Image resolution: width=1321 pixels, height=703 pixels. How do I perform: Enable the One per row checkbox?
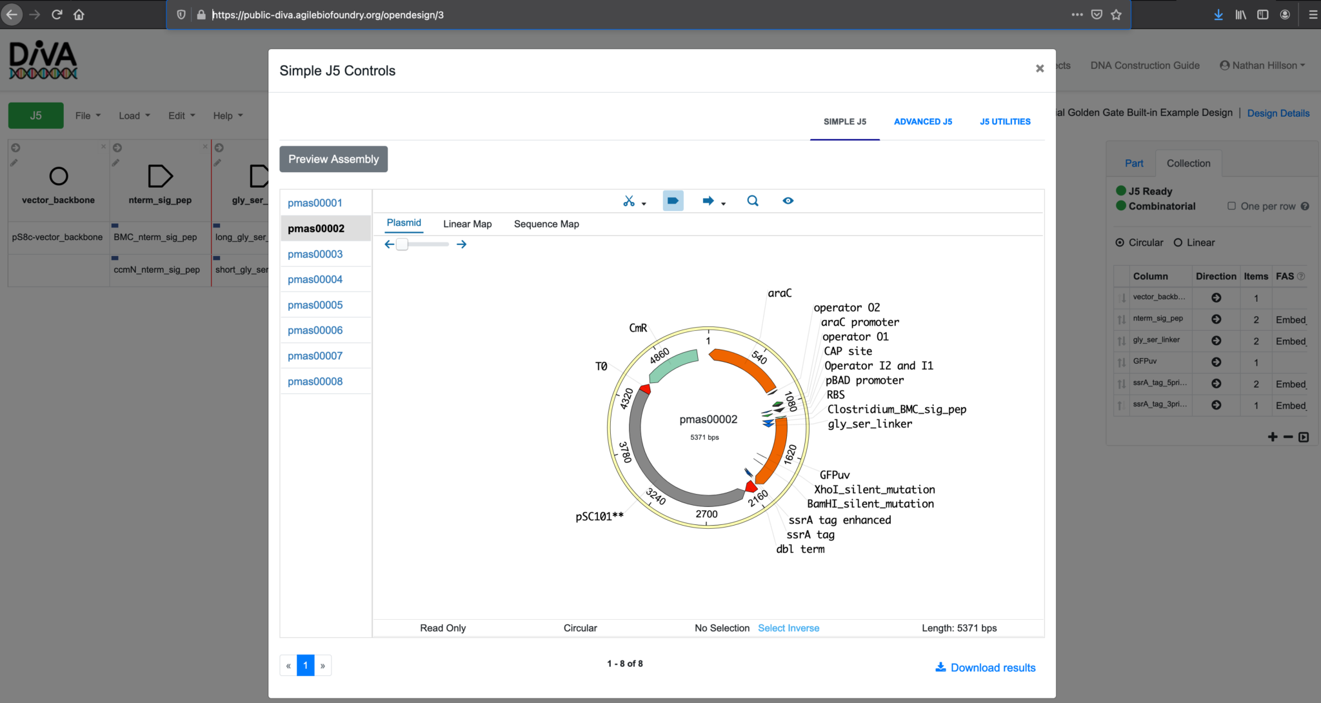[1231, 206]
